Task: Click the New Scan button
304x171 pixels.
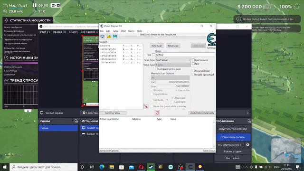Action: click(x=157, y=46)
